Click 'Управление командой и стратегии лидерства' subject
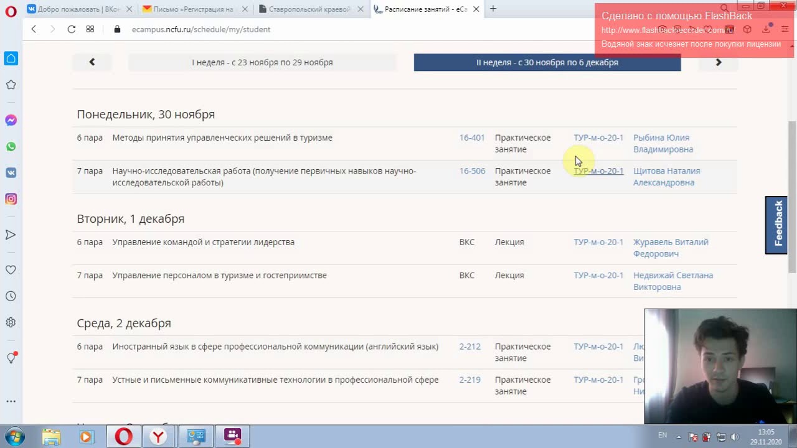 [204, 242]
